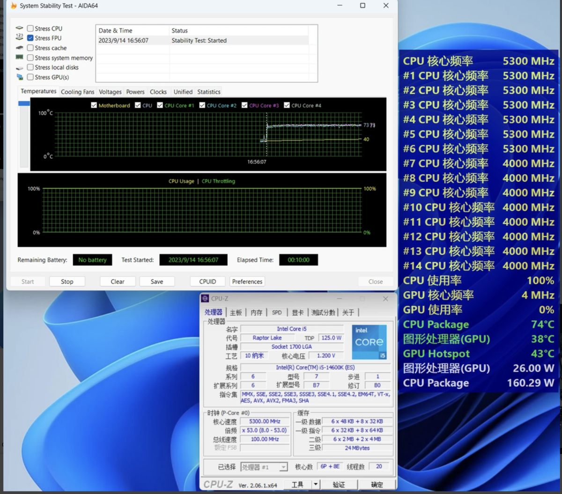Click the 验证 validate button

[339, 485]
